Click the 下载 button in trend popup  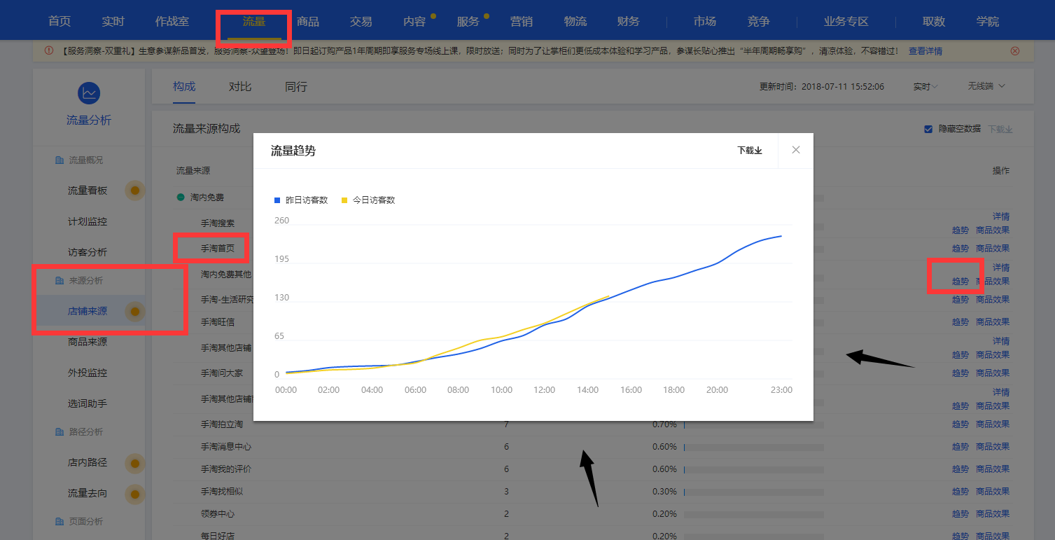tap(749, 151)
